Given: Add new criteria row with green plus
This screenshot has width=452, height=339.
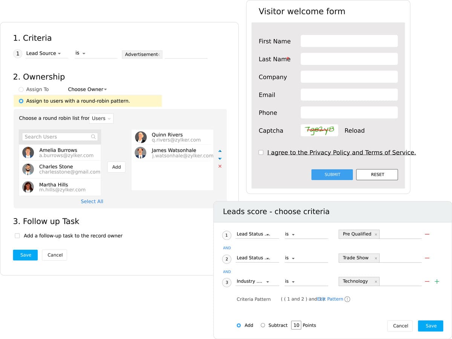Looking at the screenshot, I should point(437,281).
